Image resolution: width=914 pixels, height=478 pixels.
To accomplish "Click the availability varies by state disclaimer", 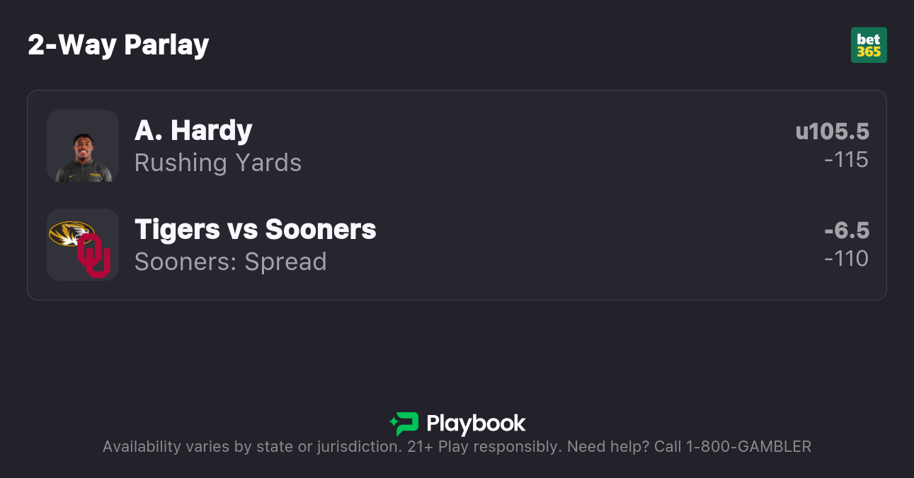I will coord(251,447).
